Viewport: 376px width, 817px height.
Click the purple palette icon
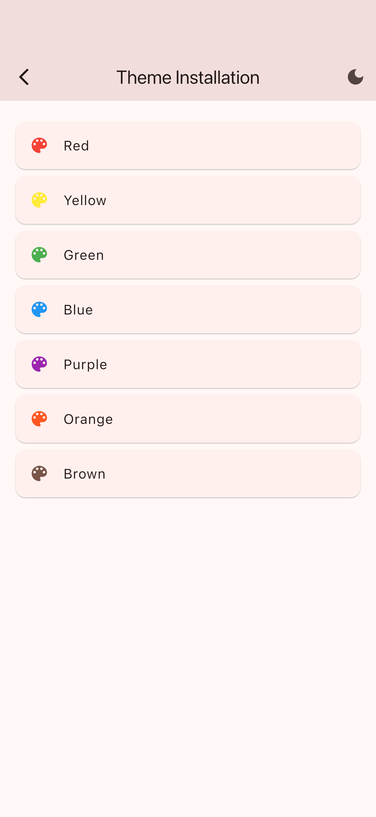[x=39, y=364]
